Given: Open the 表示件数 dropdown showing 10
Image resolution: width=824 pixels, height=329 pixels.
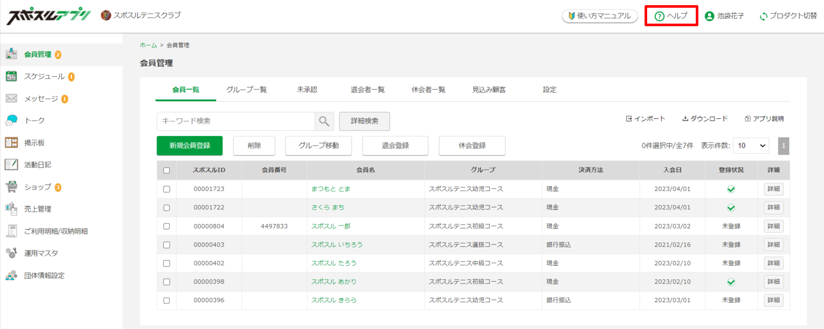Looking at the screenshot, I should (x=751, y=146).
